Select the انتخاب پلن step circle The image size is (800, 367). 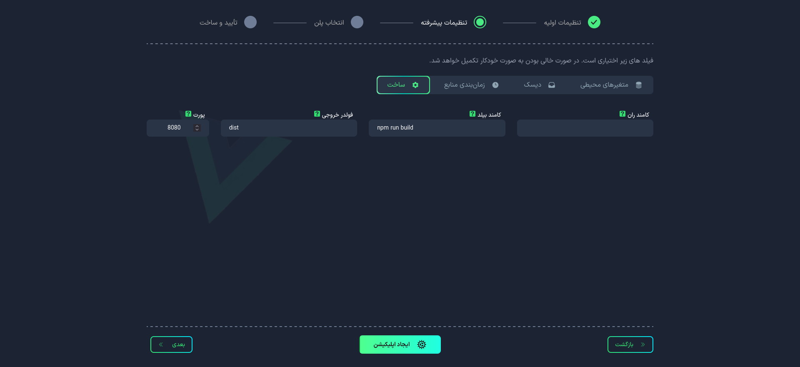pyautogui.click(x=357, y=22)
